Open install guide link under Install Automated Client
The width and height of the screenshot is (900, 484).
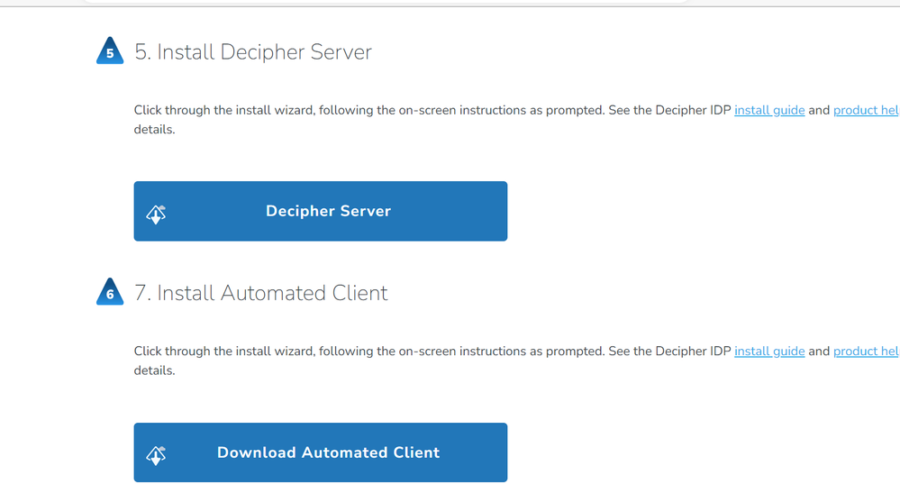pos(769,351)
